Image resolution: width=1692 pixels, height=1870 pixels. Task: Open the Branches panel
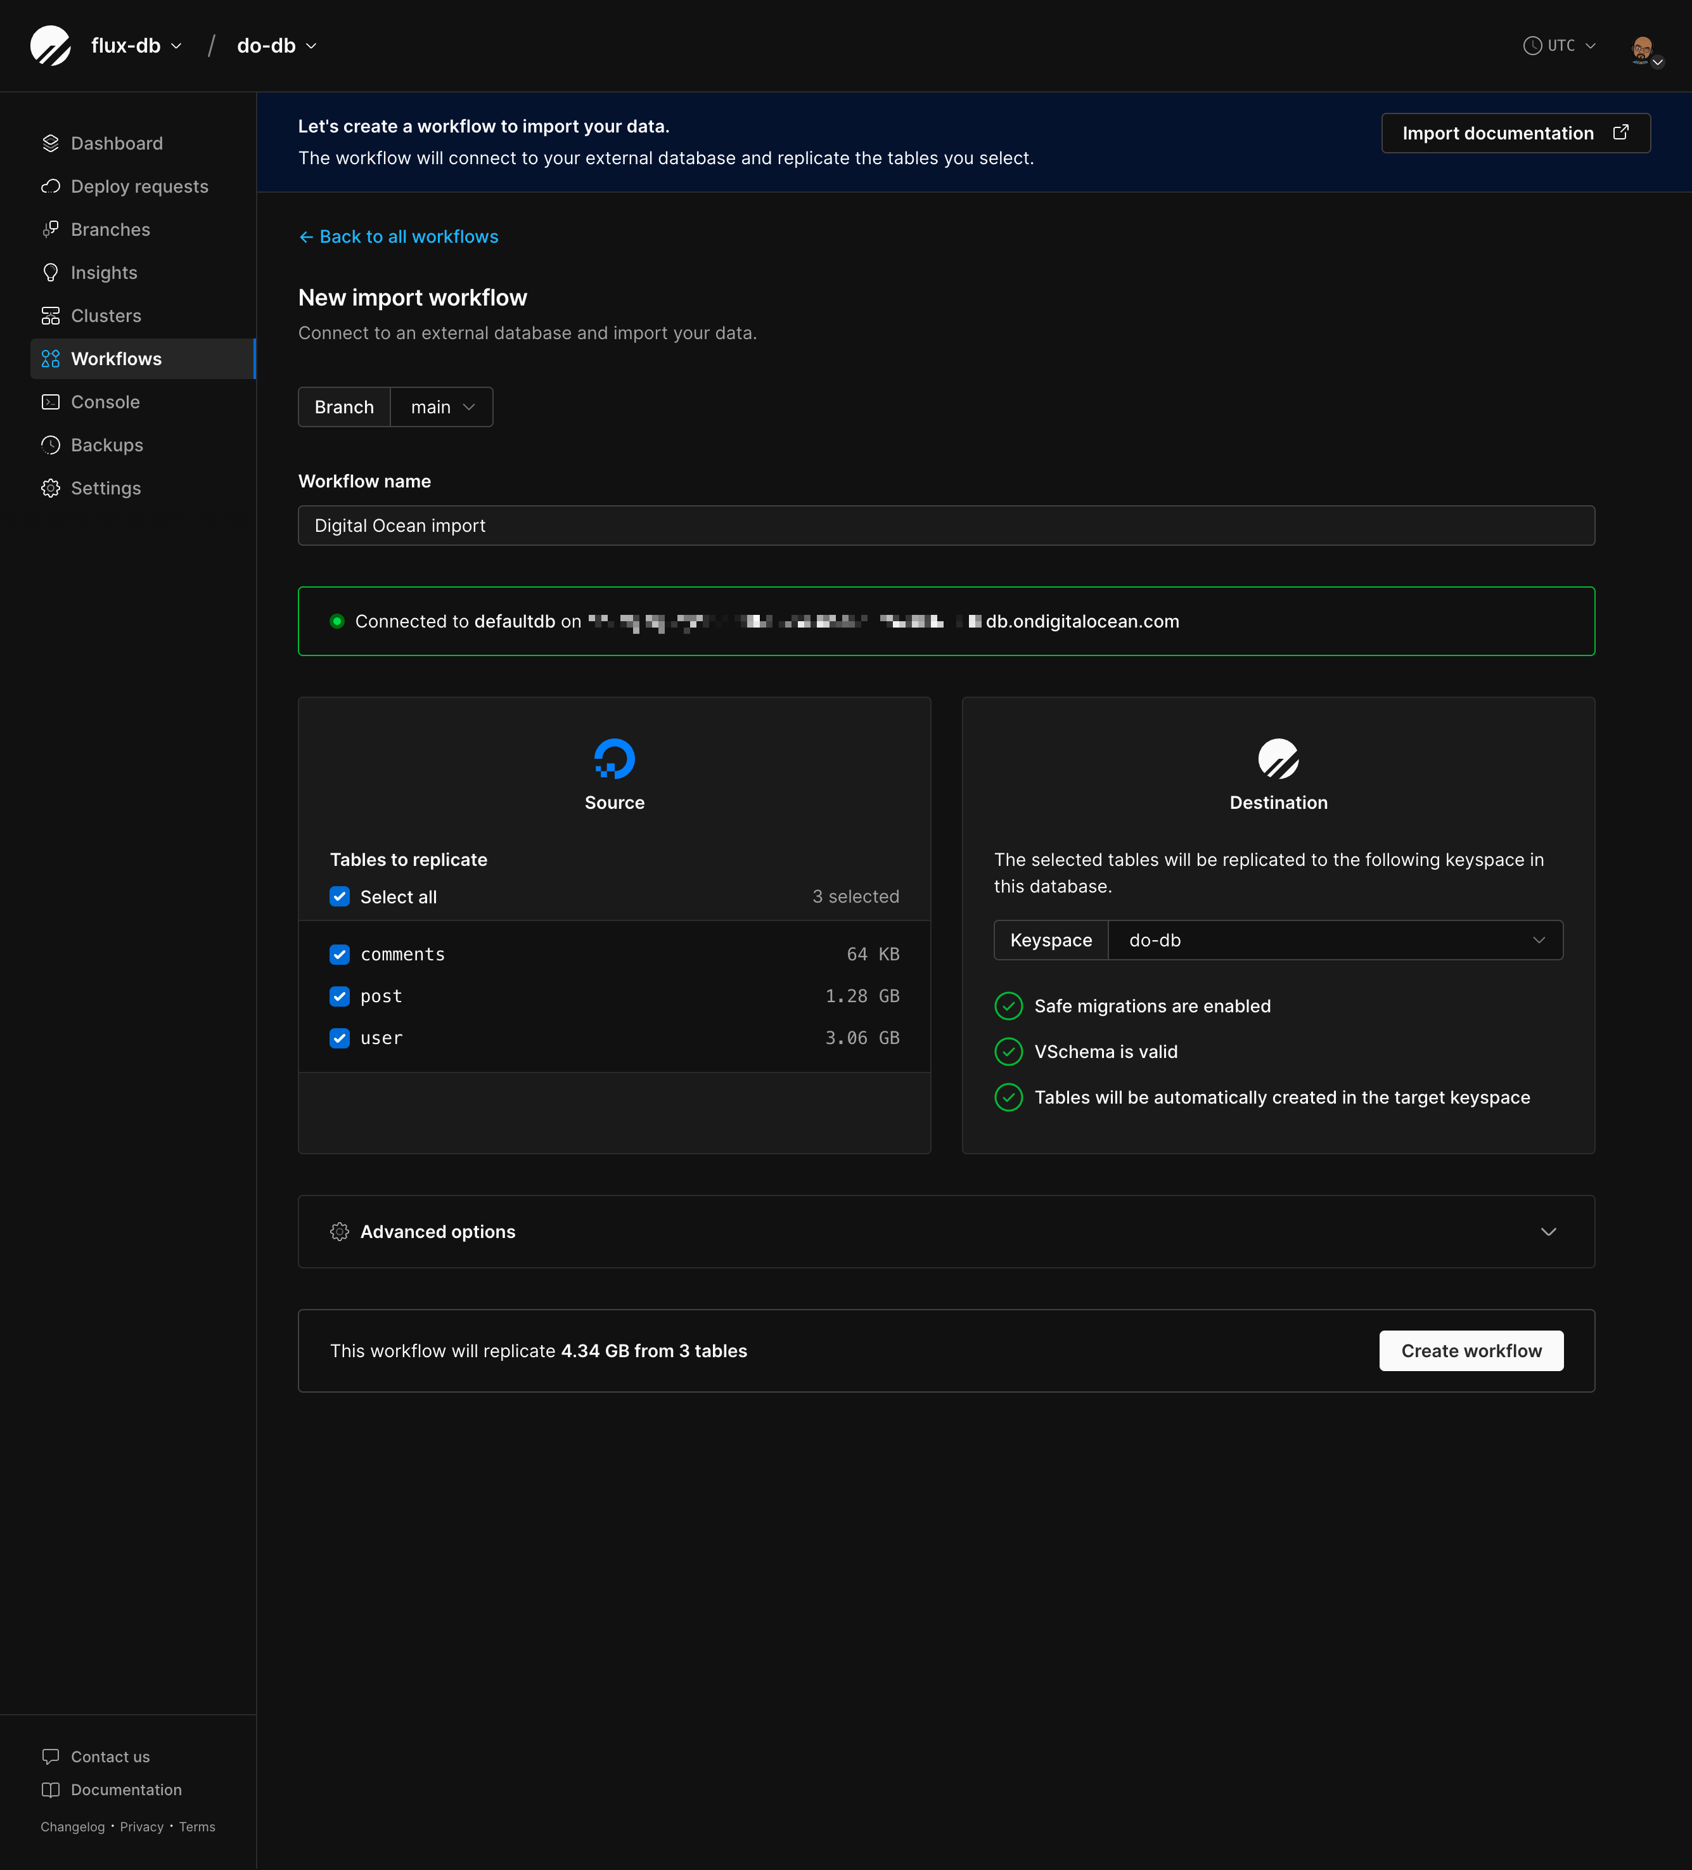(110, 229)
